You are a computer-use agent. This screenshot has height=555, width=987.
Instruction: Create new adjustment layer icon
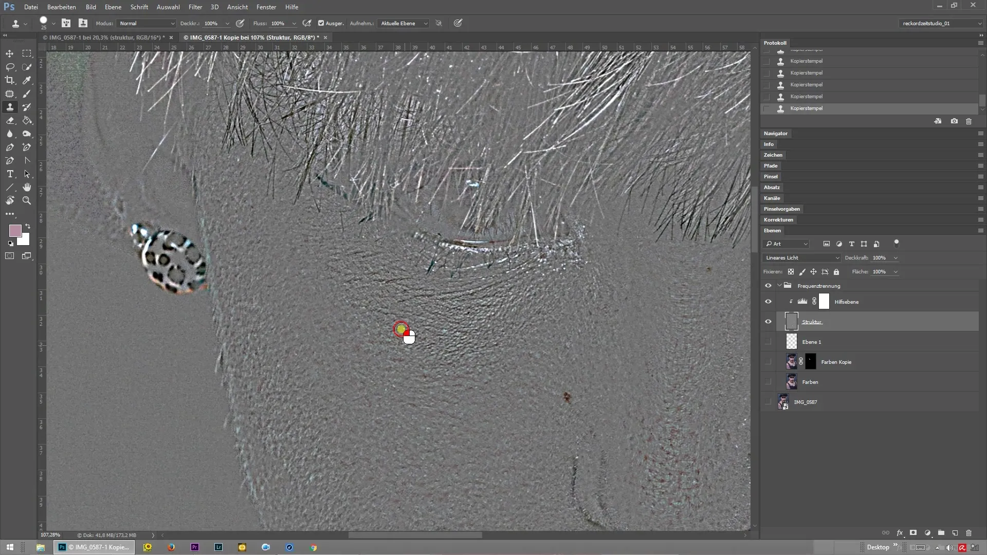tap(927, 533)
